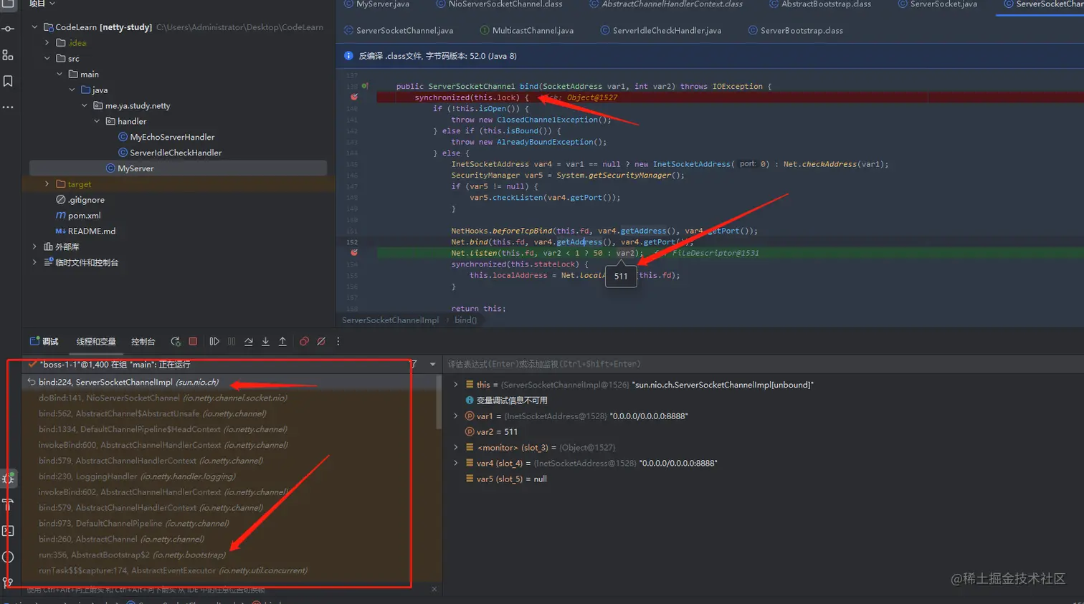The width and height of the screenshot is (1084, 604).
Task: Click the info icon in decompiled class banner
Action: tap(348, 56)
